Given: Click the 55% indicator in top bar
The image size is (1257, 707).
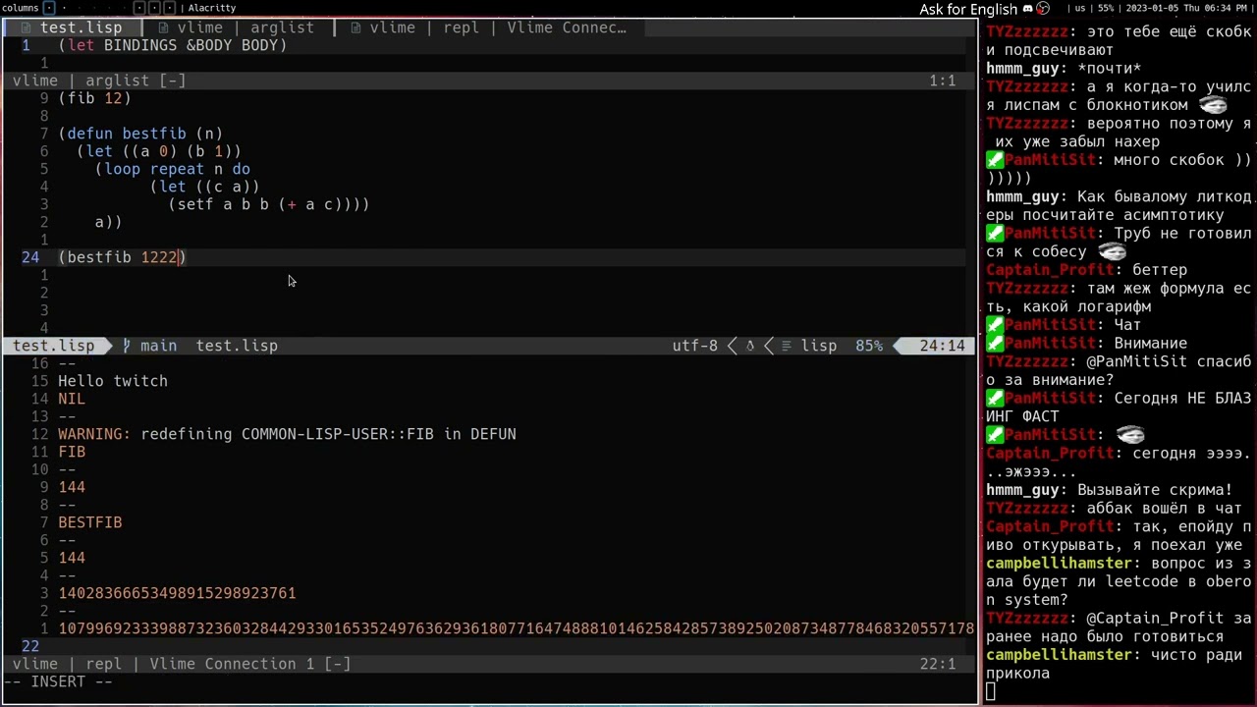Looking at the screenshot, I should [1106, 8].
